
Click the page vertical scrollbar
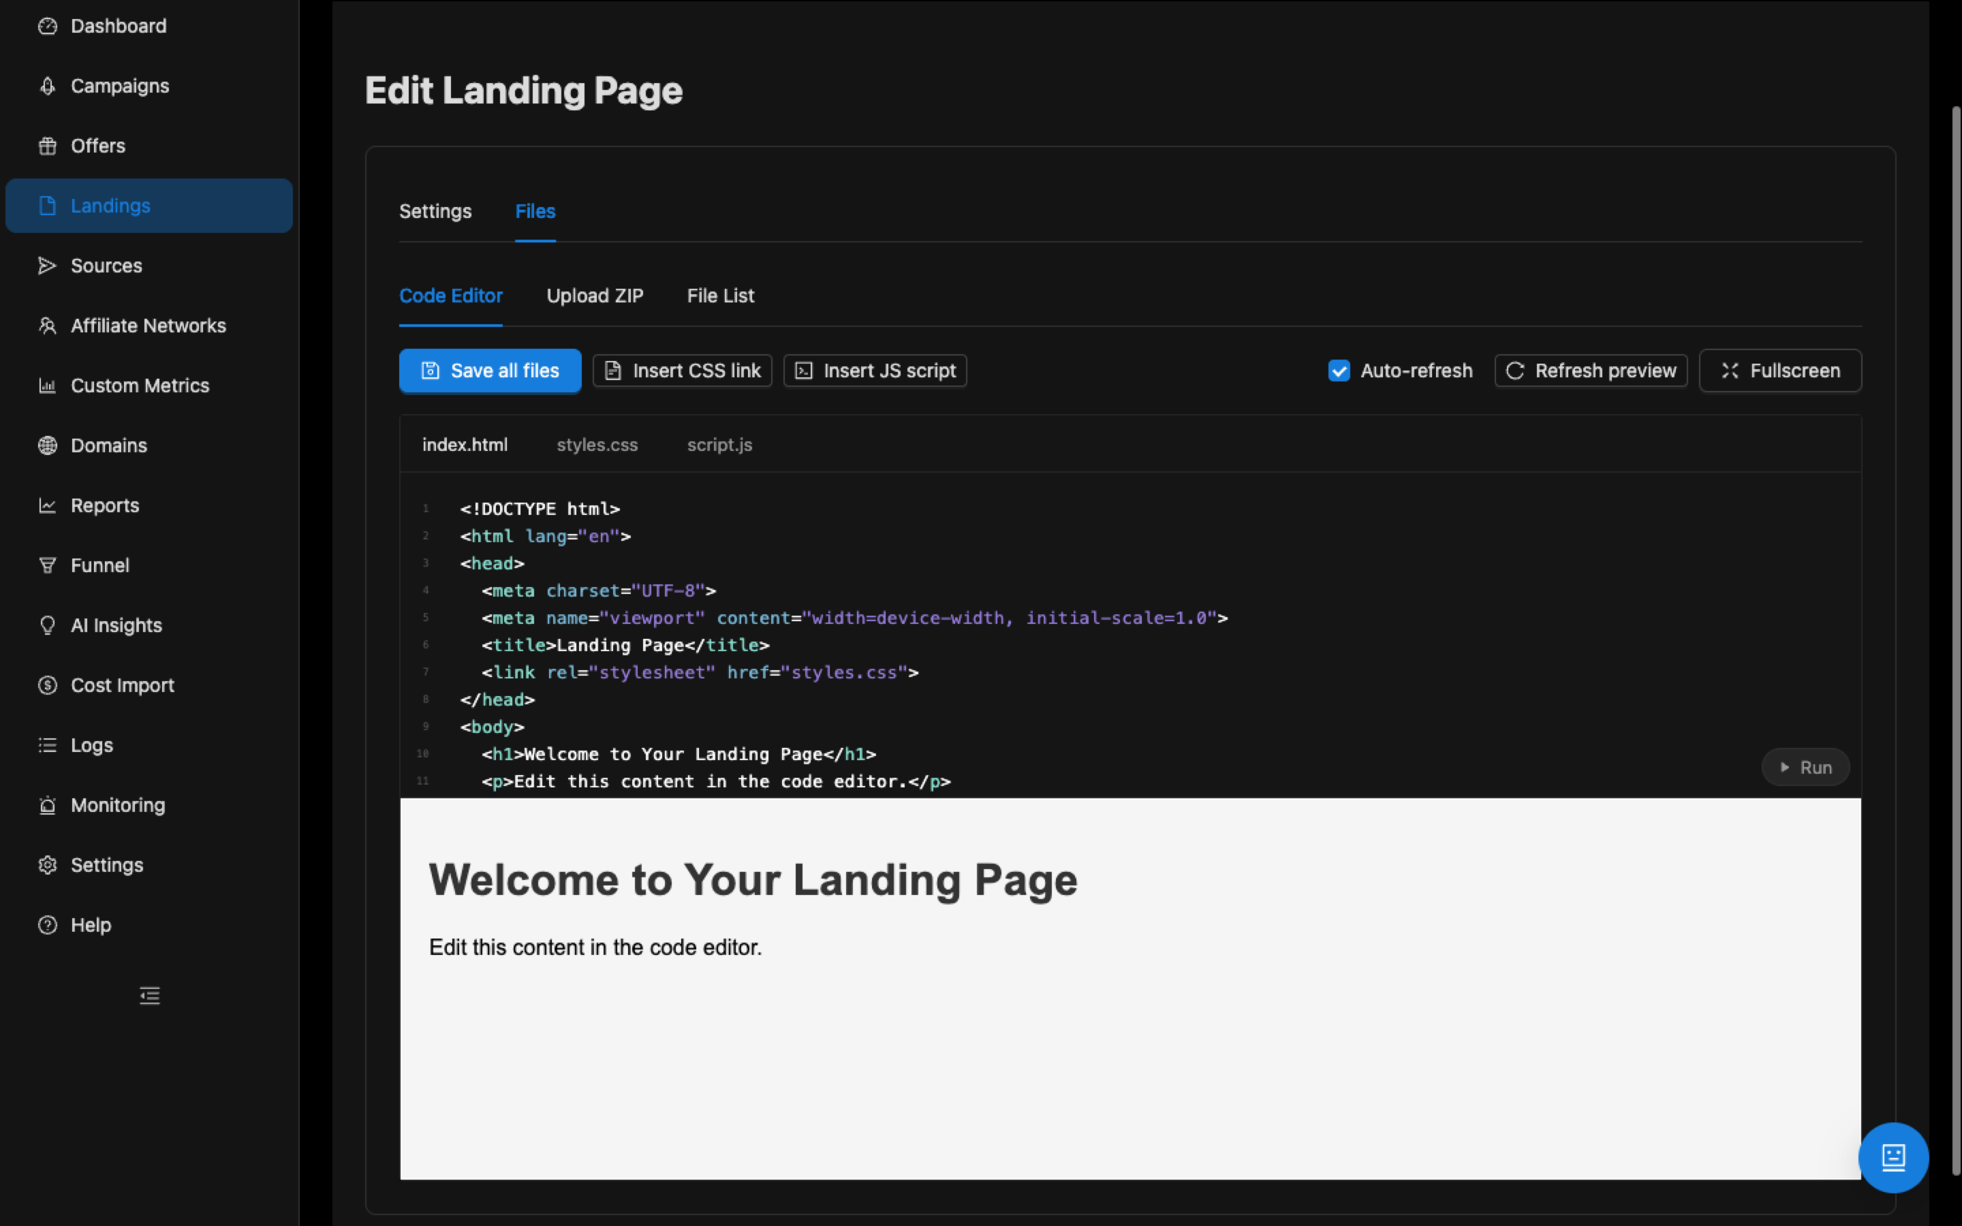click(1955, 640)
